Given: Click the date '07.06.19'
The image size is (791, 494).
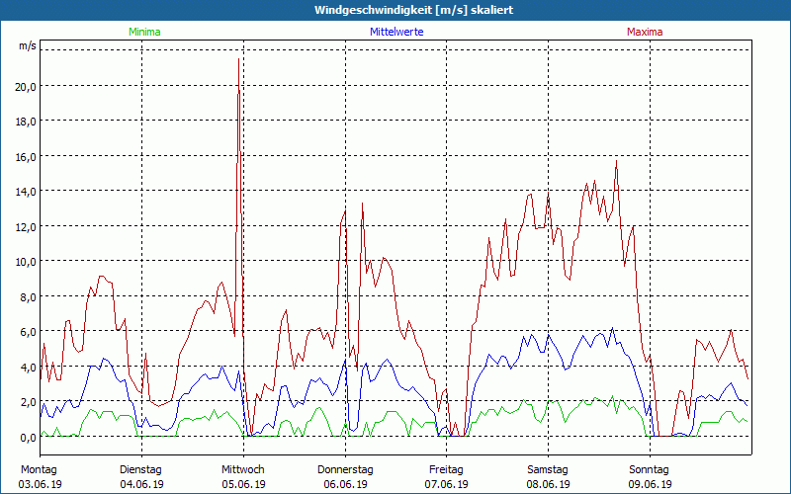Looking at the screenshot, I should (x=447, y=484).
